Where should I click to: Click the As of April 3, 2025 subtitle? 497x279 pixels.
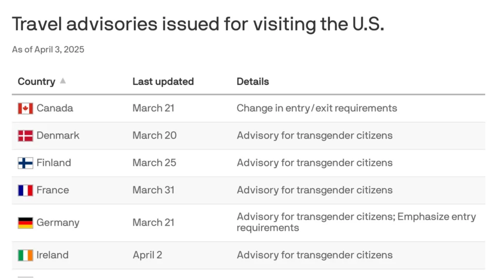48,50
